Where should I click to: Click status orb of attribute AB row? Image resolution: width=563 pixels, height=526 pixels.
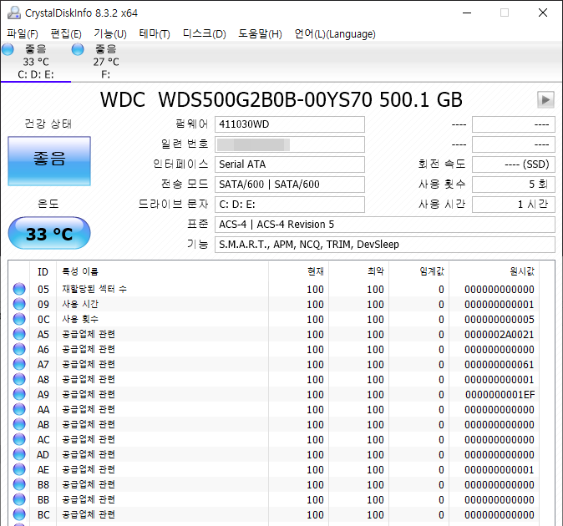tap(19, 424)
